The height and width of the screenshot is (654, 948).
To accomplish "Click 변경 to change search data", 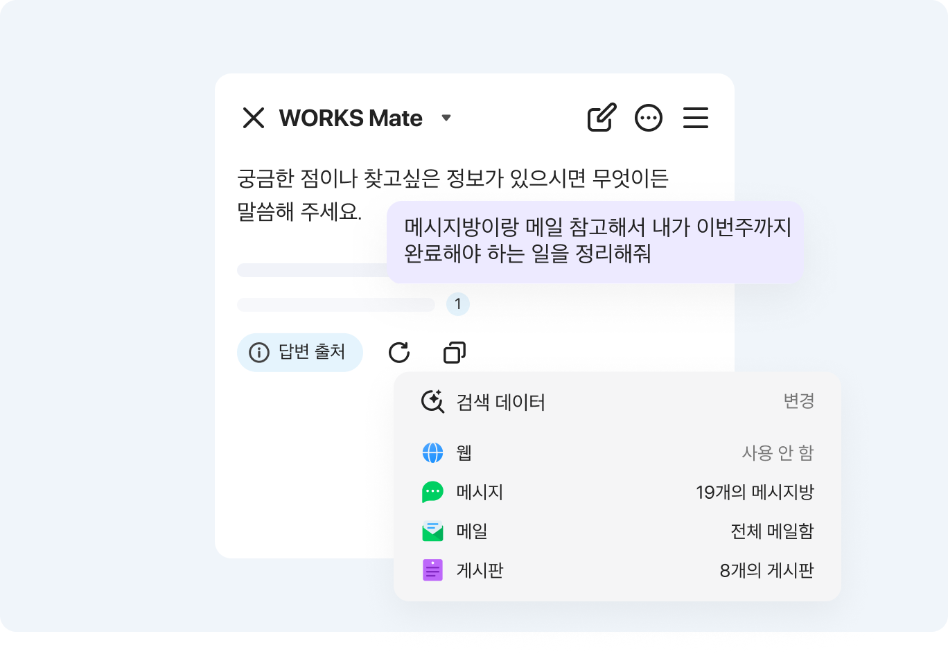I will pos(798,401).
